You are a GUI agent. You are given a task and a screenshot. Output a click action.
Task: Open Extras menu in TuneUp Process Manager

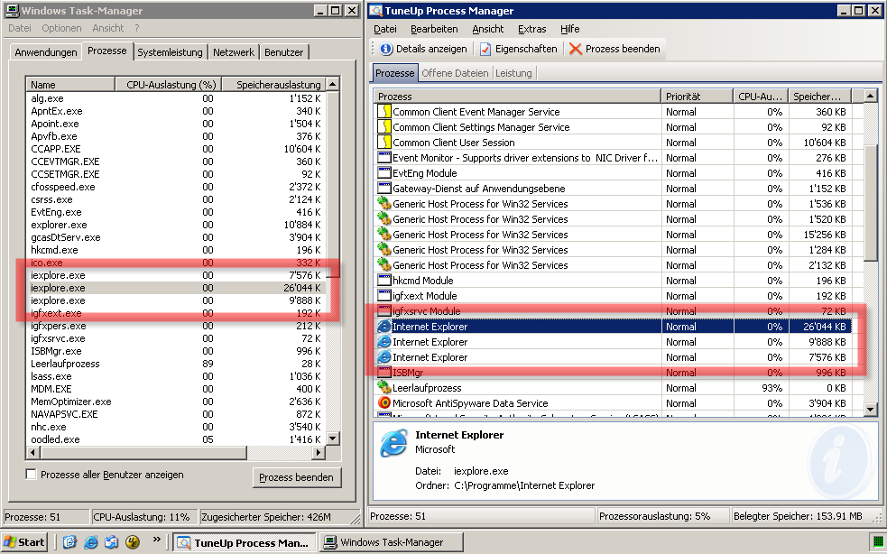(x=531, y=29)
